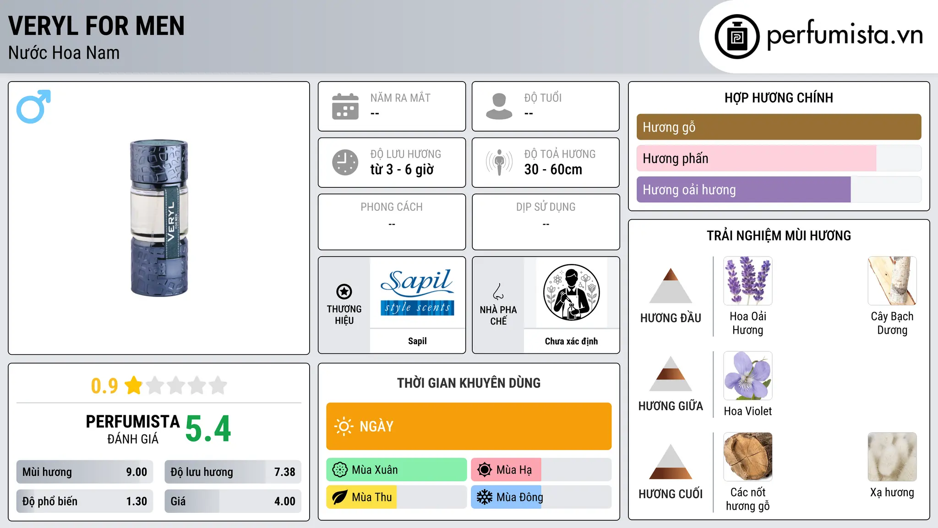
Task: Click the Độ lưu hương 7.38 score bar
Action: pyautogui.click(x=233, y=472)
